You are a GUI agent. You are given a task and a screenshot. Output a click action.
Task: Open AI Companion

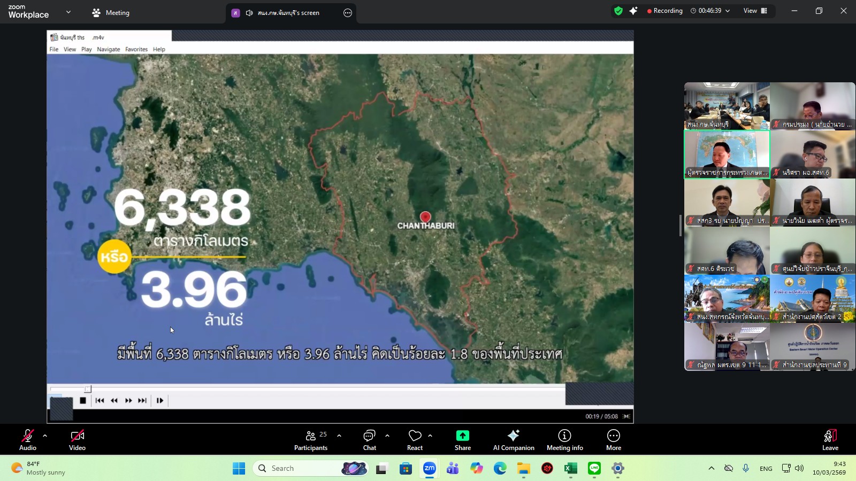click(513, 440)
